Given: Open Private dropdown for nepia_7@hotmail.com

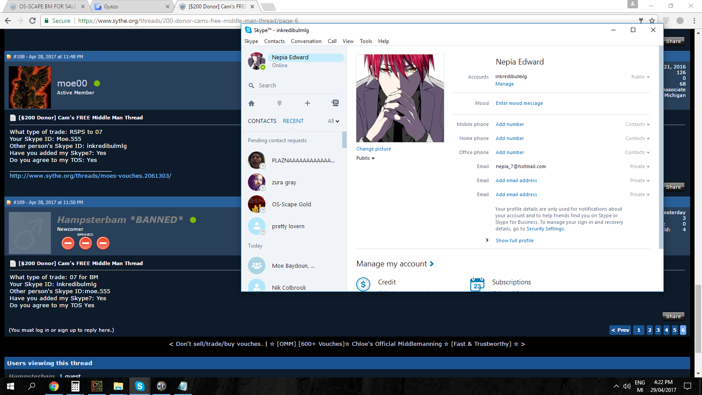Looking at the screenshot, I should [640, 166].
